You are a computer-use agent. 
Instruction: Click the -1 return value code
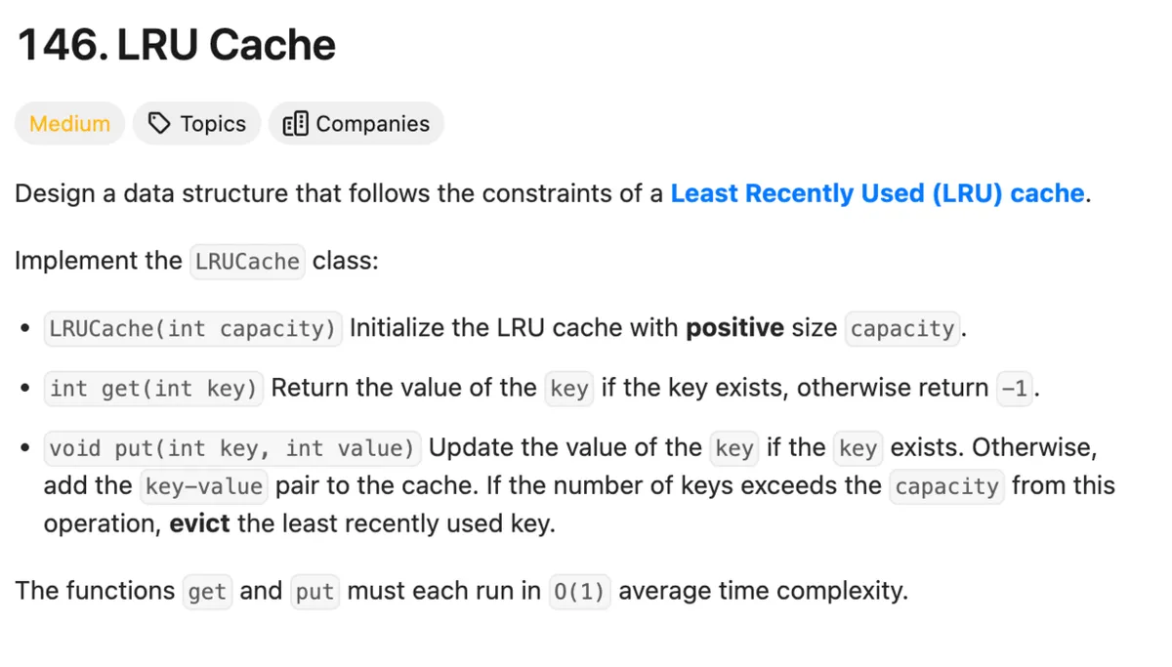pos(1015,389)
